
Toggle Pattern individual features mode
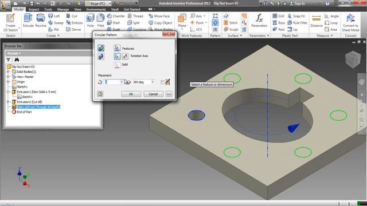(101, 48)
